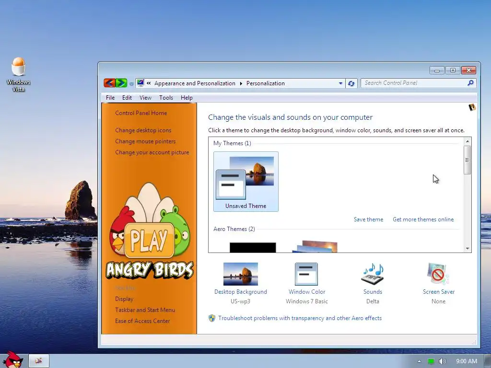The image size is (491, 368).
Task: Open the File menu
Action: (x=110, y=98)
